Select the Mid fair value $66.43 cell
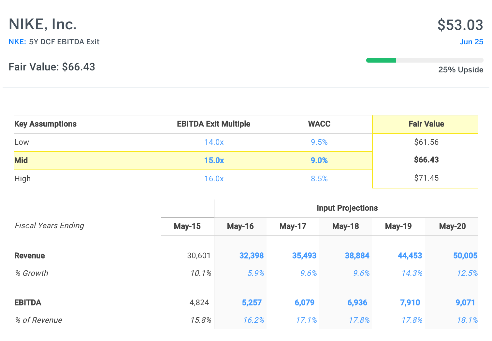This screenshot has width=492, height=341. click(426, 160)
